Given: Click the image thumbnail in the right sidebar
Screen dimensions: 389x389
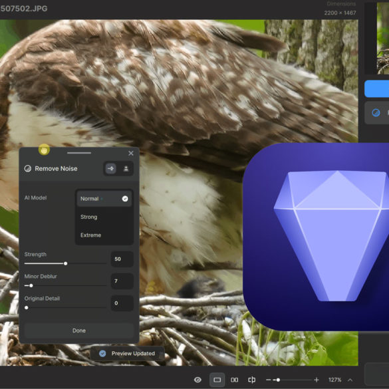Looking at the screenshot, I should point(383,39).
